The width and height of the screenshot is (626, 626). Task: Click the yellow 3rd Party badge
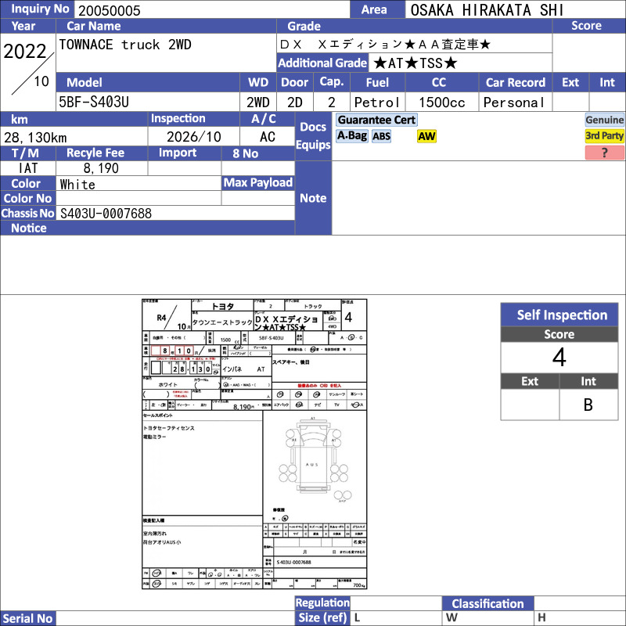604,135
